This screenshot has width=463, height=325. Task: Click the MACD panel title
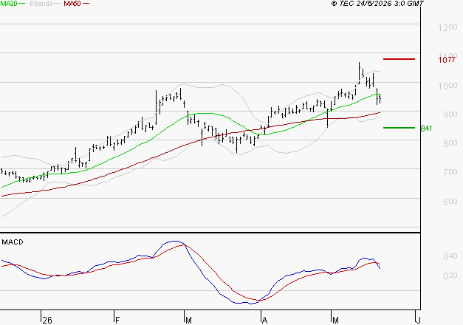(x=13, y=242)
